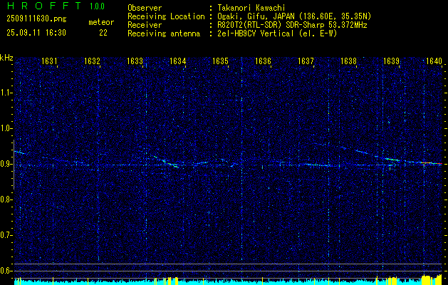Screen dimensions: 448x285
Task: Click the Receiving Location field label
Action: (166, 16)
